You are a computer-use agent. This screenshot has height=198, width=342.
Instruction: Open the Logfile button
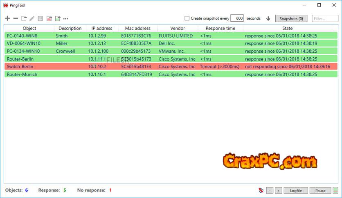[296, 190]
